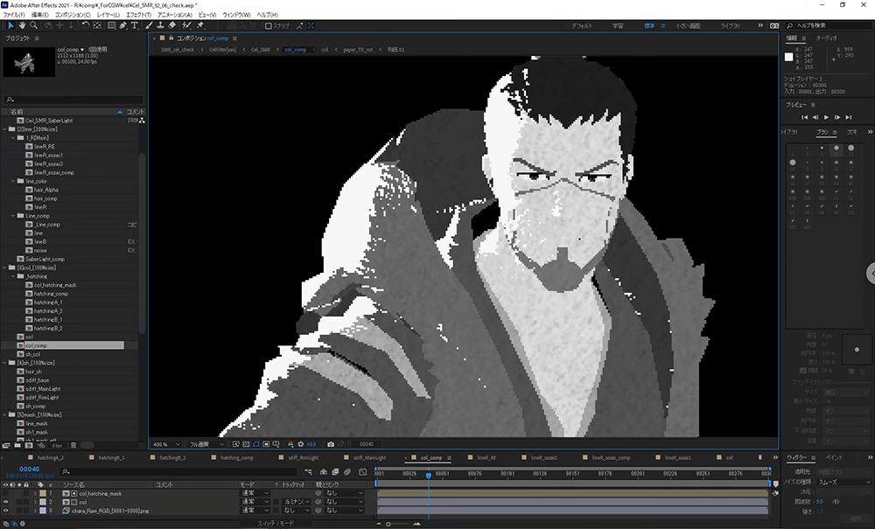Screen dimensions: 875x529
Task: Click SMR_cel_check in composition breadcrumb
Action: (178, 50)
